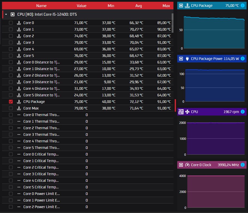The width and height of the screenshot is (248, 213).
Task: Enable the Core 2 temperature checkbox
Action: pyautogui.click(x=11, y=36)
